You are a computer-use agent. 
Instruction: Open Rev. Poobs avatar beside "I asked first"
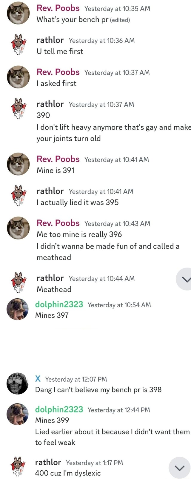pos(19,77)
